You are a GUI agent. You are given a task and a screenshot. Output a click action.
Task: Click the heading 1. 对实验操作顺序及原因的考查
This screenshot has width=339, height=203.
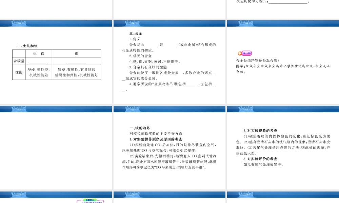pos(156,139)
